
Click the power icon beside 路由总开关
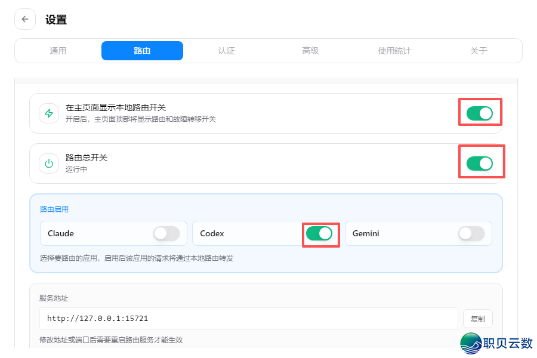49,163
